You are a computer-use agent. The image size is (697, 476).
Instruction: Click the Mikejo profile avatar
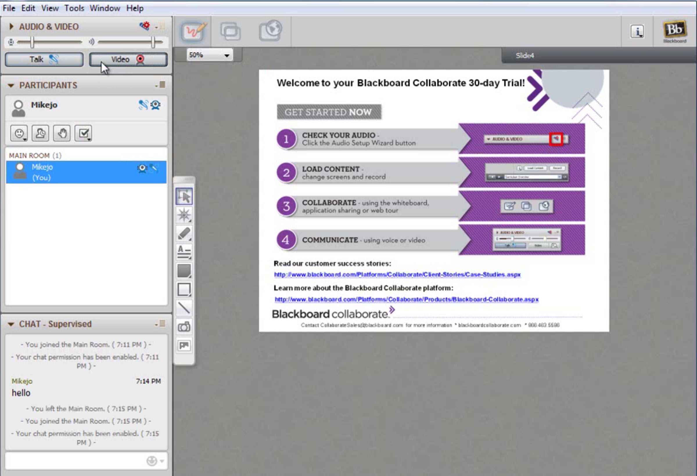[19, 108]
